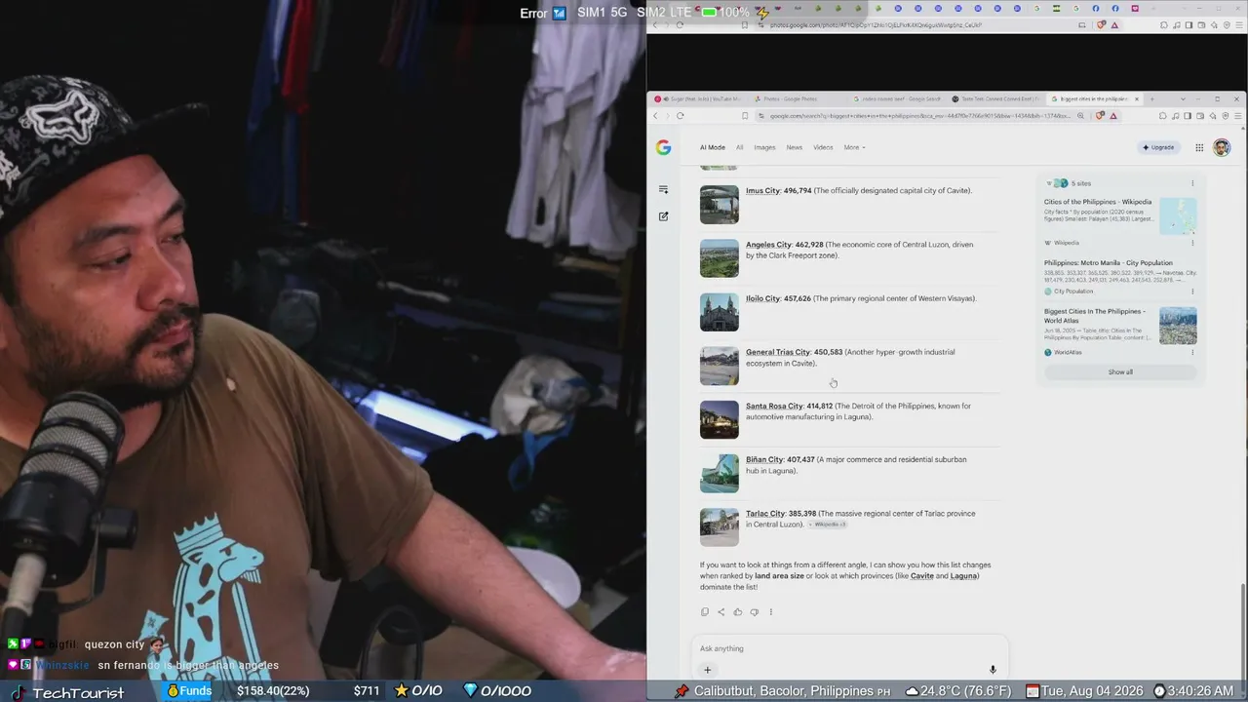Close the biggest cities search tab
Screen dimensions: 1248x702
[1136, 98]
